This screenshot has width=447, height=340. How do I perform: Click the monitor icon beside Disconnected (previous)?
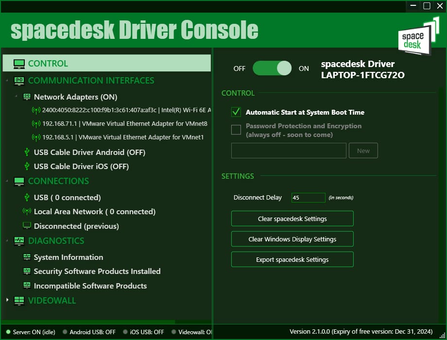click(x=27, y=226)
